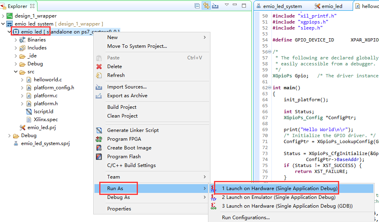Toggle Link with Editor in Explorer toolbar
Screen dimensions: 379x222
(206, 6)
